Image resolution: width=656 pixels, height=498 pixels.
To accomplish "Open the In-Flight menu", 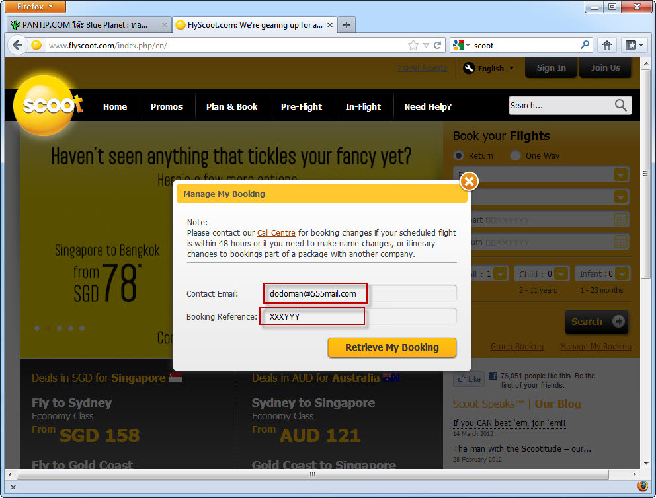I will tap(363, 106).
